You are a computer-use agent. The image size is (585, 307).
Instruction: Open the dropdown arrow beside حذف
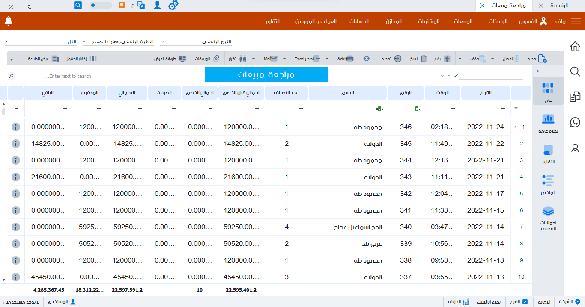[x=459, y=58]
